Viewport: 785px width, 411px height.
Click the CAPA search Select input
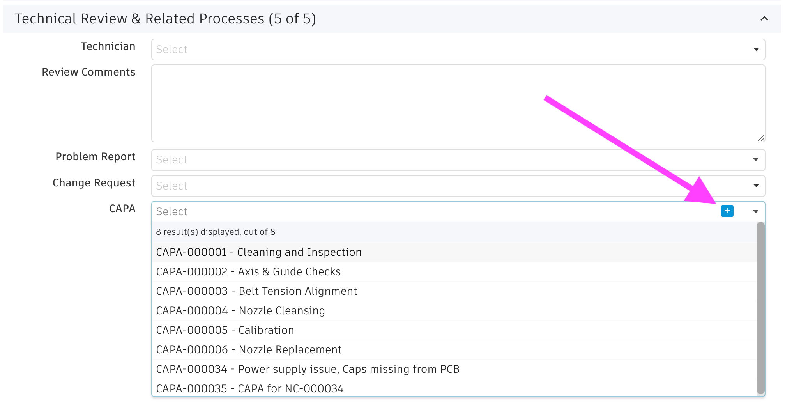click(x=429, y=211)
